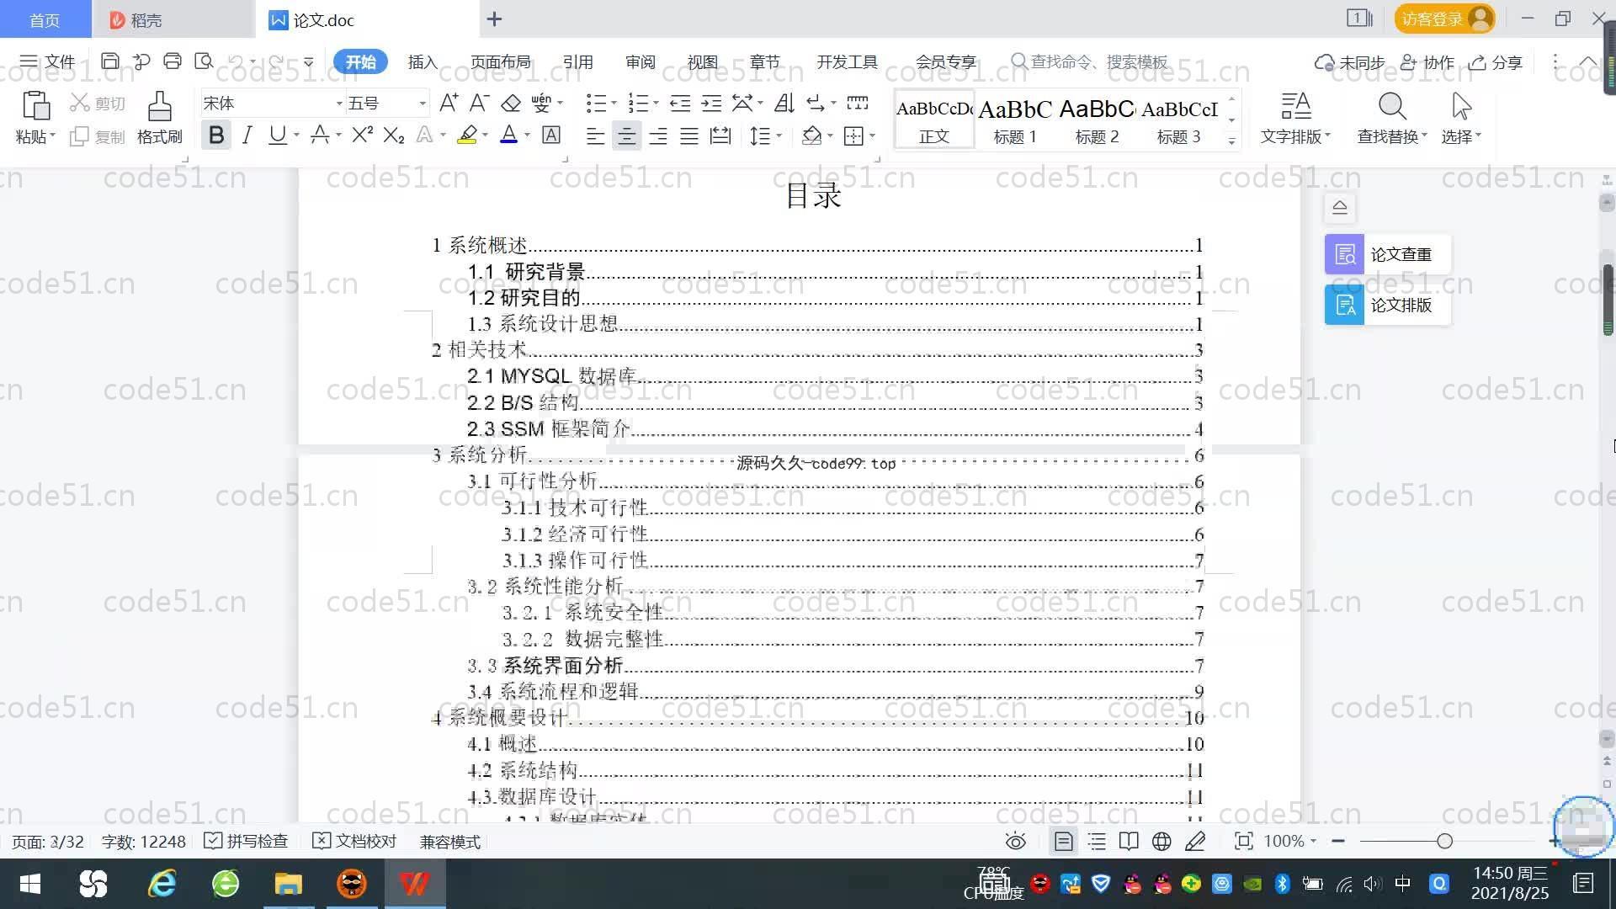Decrease paragraph indent
This screenshot has width=1616, height=909.
tap(680, 103)
